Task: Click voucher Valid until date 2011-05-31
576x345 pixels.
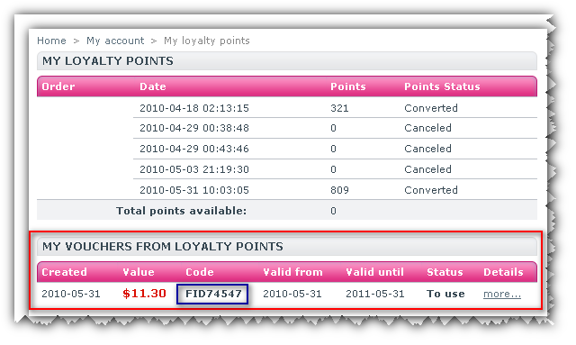Action: [374, 294]
